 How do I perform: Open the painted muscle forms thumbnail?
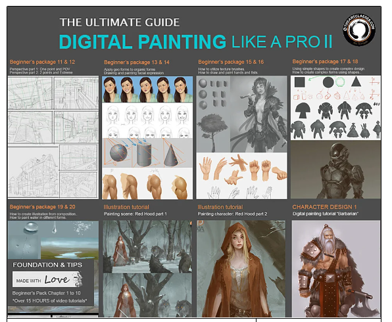(x=147, y=183)
